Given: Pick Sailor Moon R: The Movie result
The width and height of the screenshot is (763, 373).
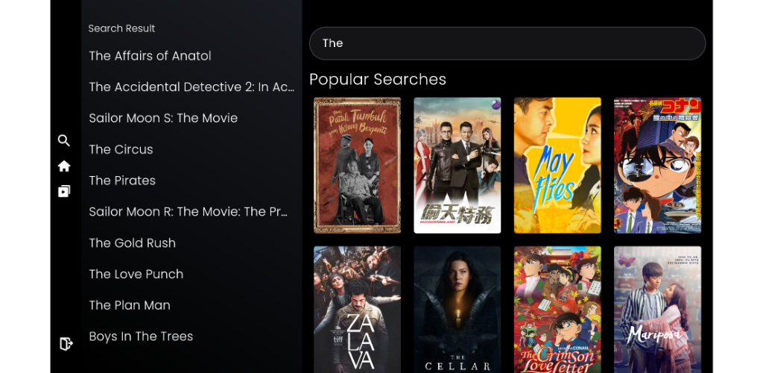Looking at the screenshot, I should [x=189, y=212].
